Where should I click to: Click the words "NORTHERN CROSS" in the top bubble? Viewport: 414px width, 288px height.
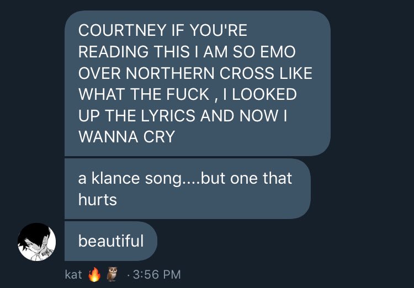pos(200,73)
